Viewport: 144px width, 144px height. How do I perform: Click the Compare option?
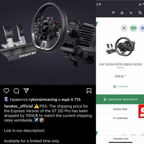pos(120,118)
